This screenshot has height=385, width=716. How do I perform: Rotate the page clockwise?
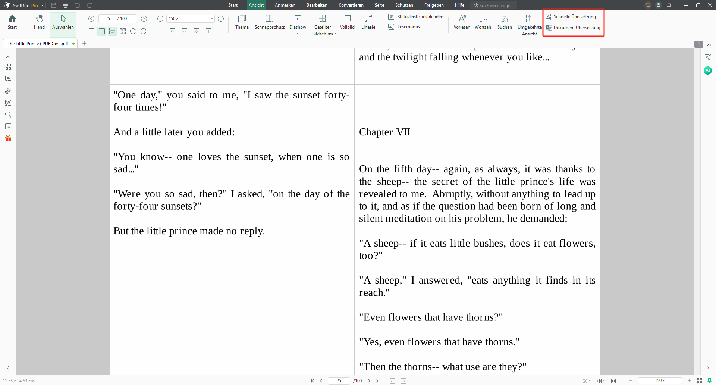(133, 31)
